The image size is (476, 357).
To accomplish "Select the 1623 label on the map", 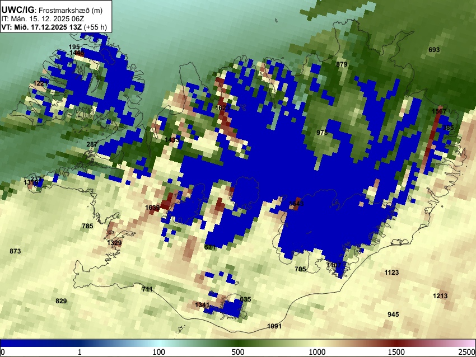I will pos(222,107).
